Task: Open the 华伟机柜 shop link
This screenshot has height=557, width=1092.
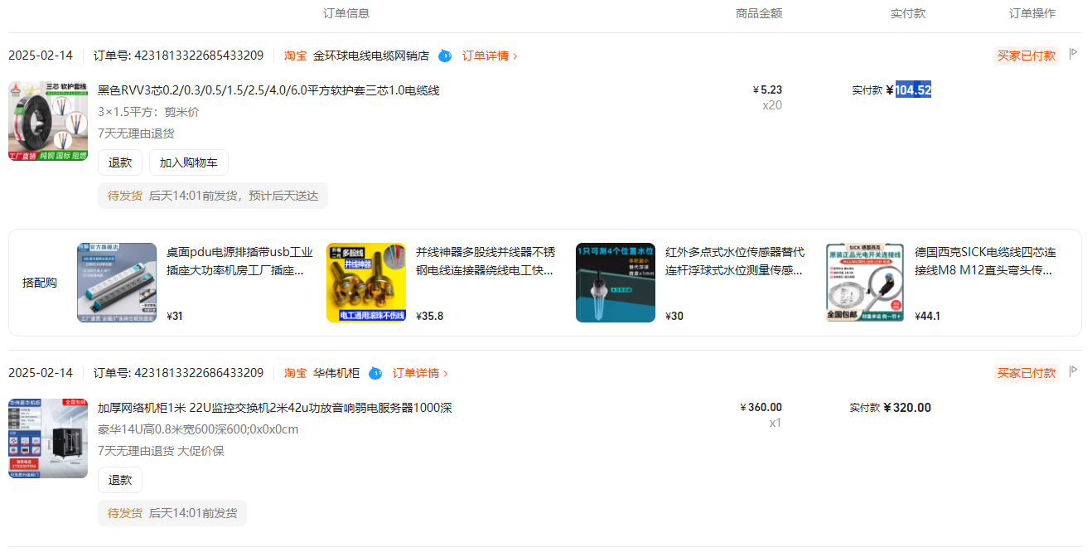Action: click(x=336, y=373)
